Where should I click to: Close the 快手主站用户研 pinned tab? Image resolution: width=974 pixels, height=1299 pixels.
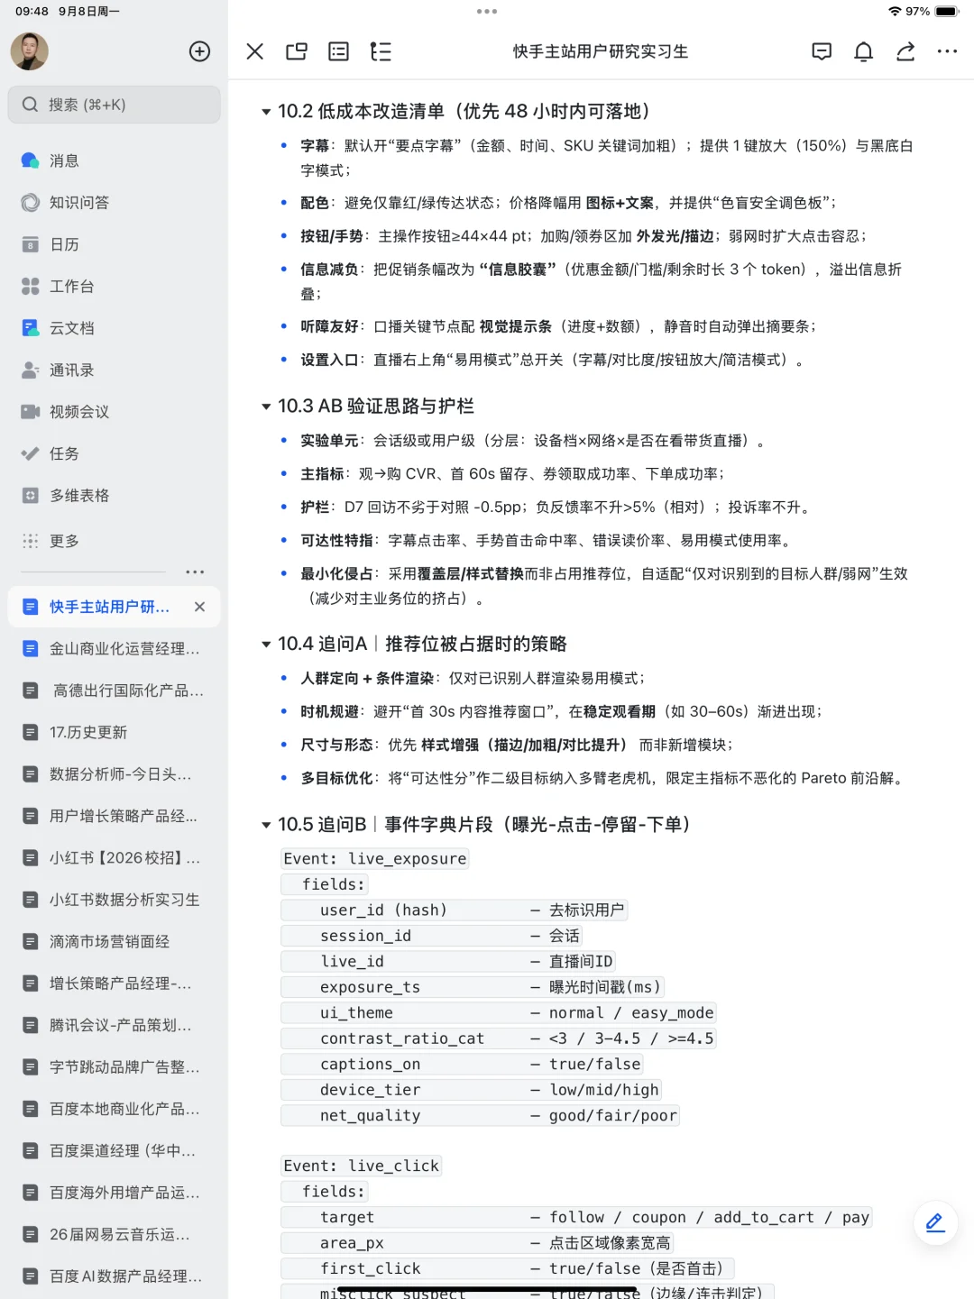[x=199, y=607]
